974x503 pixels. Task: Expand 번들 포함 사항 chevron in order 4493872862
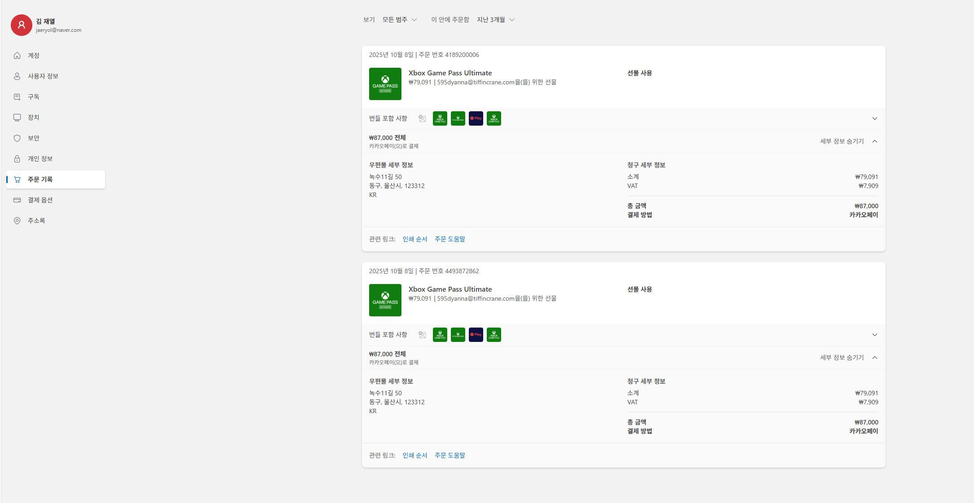point(874,335)
